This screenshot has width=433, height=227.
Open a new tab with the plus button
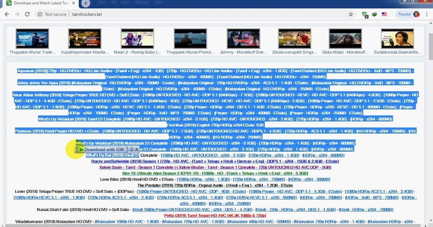86,3
